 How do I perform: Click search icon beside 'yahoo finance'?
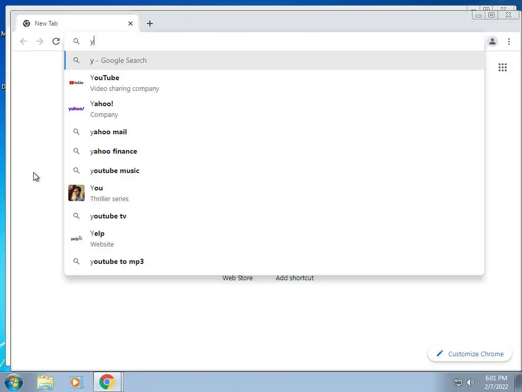(x=76, y=151)
